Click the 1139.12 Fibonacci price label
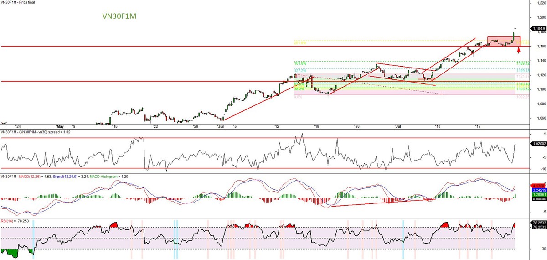This screenshot has width=547, height=260. (x=522, y=63)
